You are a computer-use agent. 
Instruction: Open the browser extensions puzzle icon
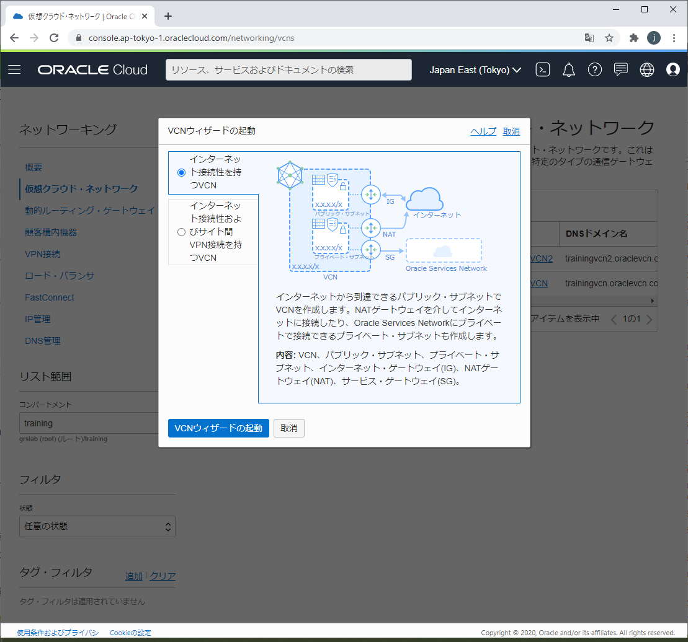(x=633, y=38)
